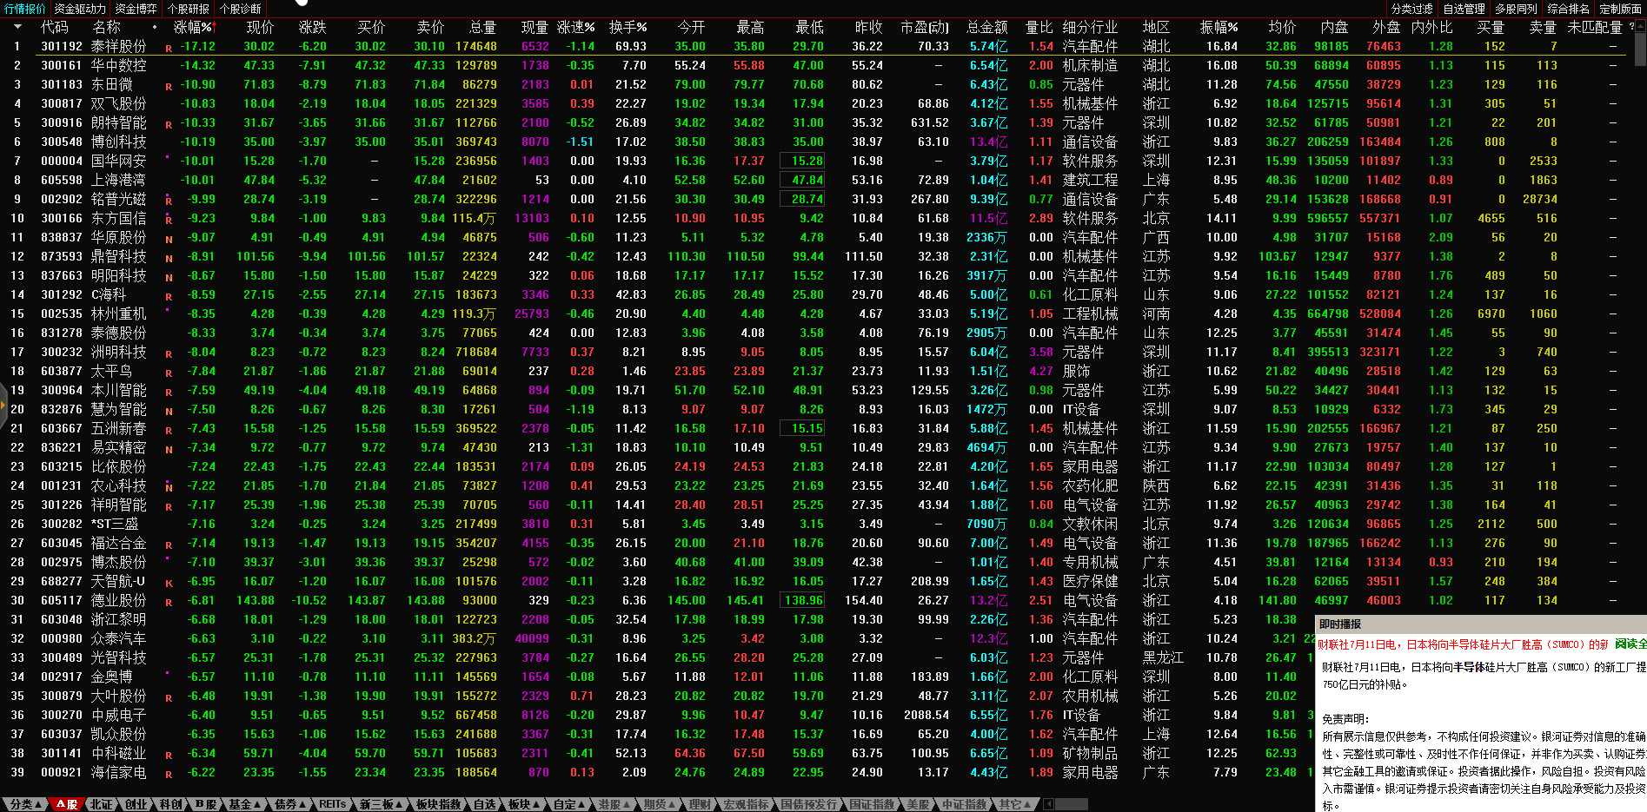This screenshot has height=812, width=1647.
Task: Select the 海信家电 stock name
Action: [x=119, y=772]
